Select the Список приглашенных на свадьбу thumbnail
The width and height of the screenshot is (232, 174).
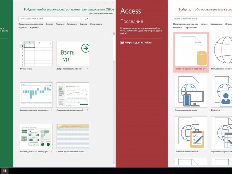tap(73, 136)
